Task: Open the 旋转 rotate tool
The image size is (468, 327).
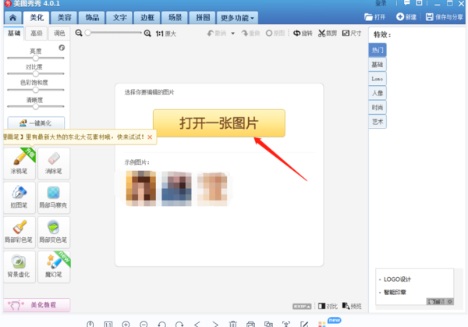Action: click(x=303, y=33)
